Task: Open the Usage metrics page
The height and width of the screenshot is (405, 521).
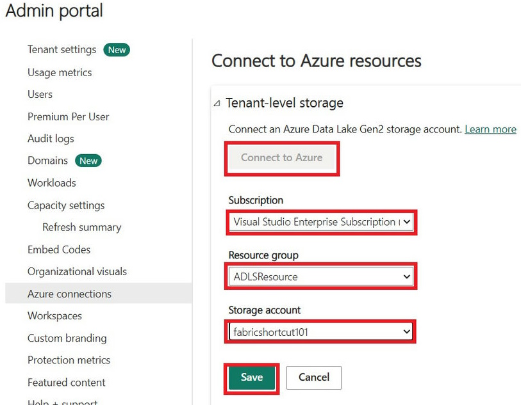Action: point(60,72)
